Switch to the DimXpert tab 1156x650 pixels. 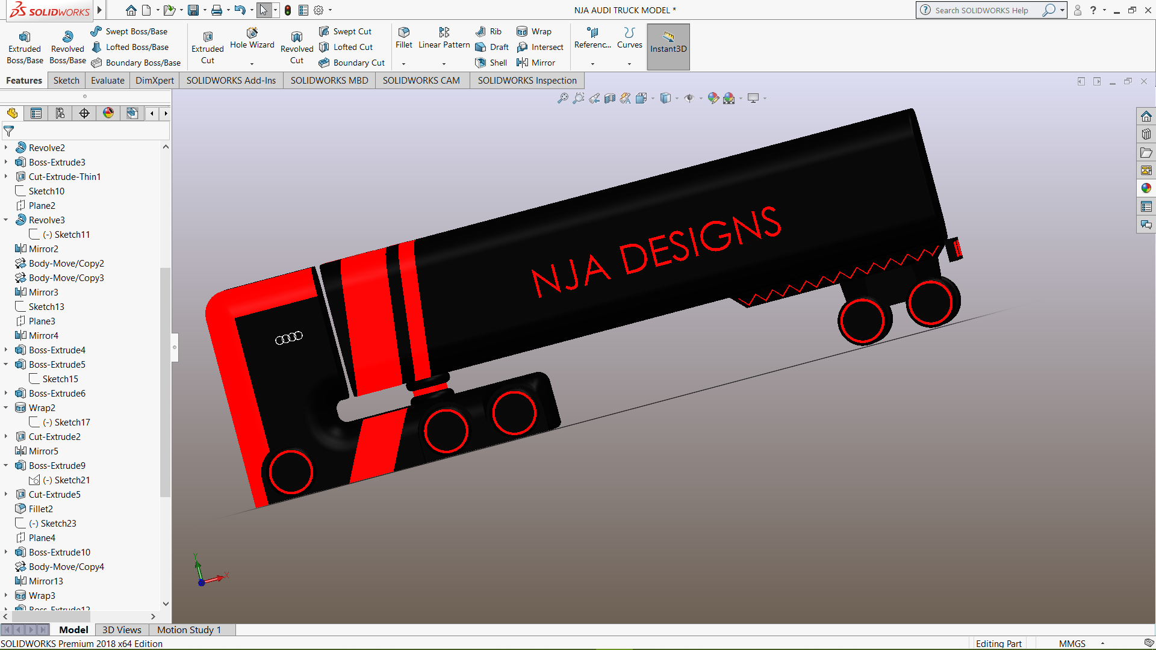(x=155, y=81)
